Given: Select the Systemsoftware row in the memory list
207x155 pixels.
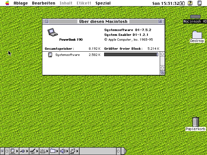Looking at the screenshot, I should tap(101, 55).
